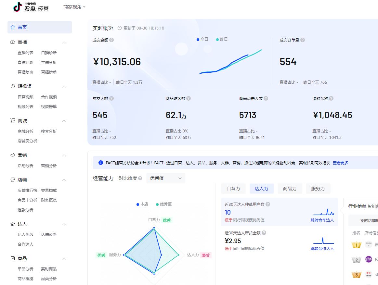Viewport: 378px width, 285px height.
Task: Open 品类分析 in the sidebar
Action: [x=49, y=279]
